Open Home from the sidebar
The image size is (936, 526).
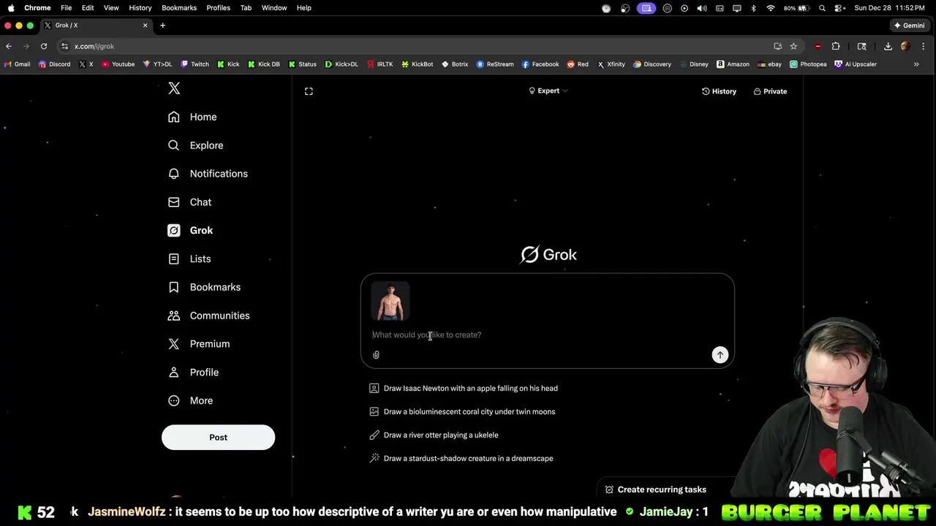[192, 117]
